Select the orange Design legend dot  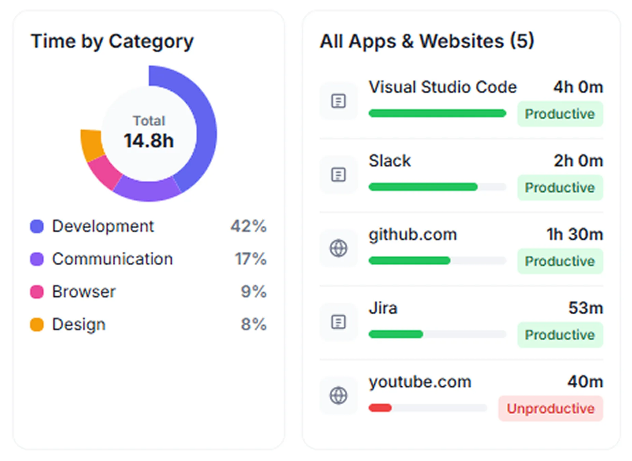pos(37,325)
